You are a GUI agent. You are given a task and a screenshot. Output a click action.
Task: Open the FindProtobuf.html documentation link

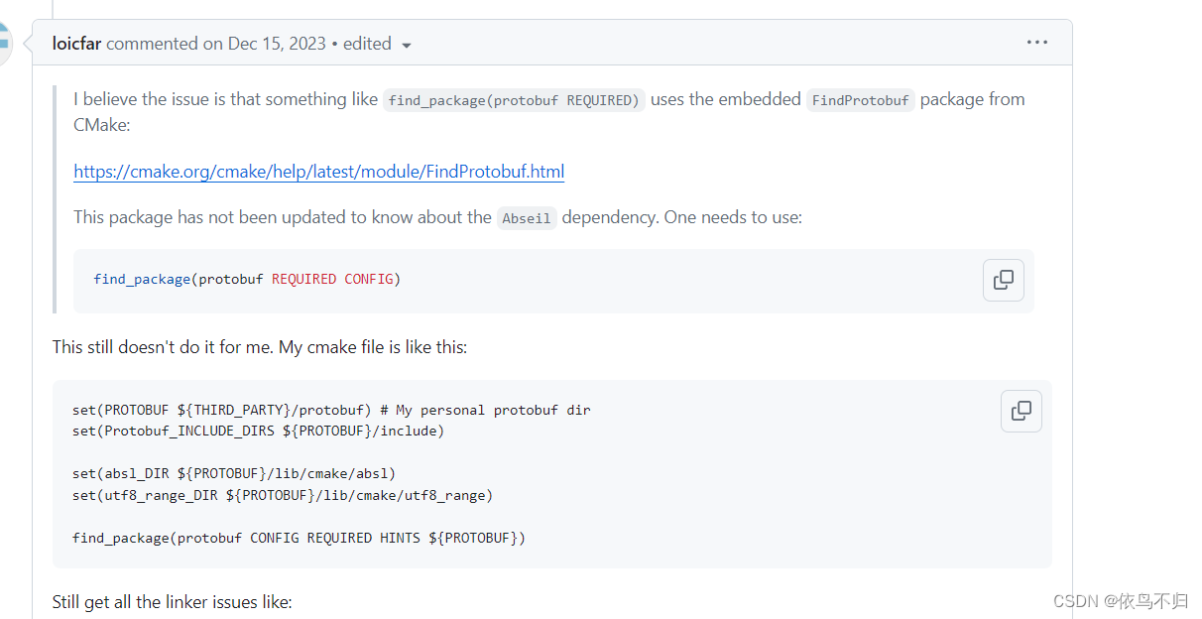[x=318, y=171]
